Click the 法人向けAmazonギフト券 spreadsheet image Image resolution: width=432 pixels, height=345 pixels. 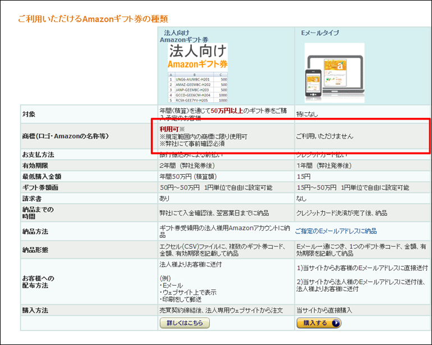[x=197, y=73]
